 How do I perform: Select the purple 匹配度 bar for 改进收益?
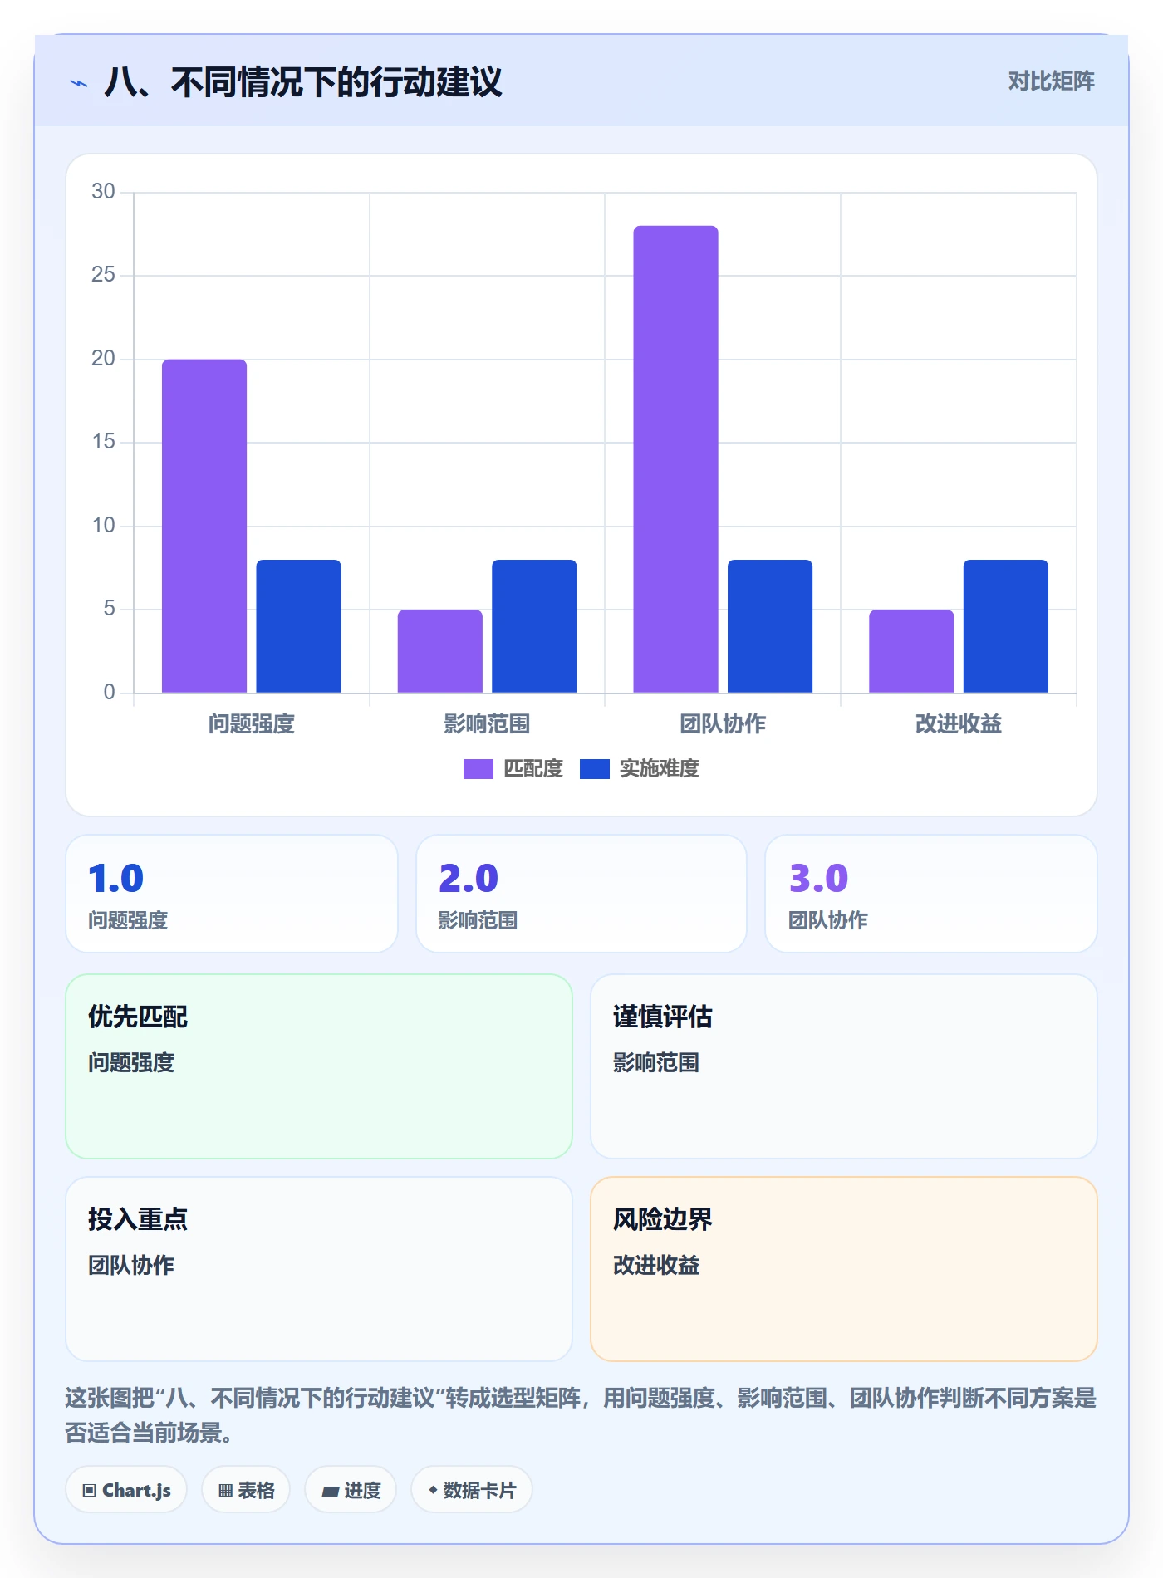[911, 651]
